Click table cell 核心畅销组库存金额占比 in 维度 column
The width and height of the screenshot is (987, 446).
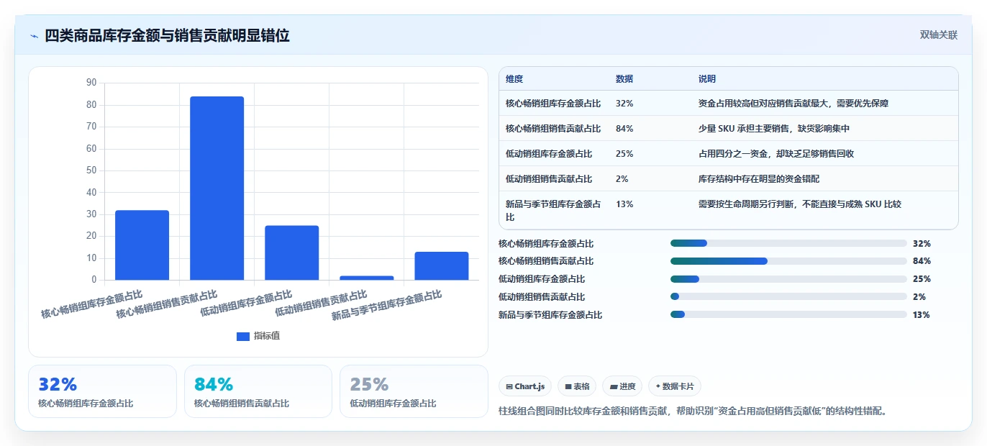pos(553,104)
